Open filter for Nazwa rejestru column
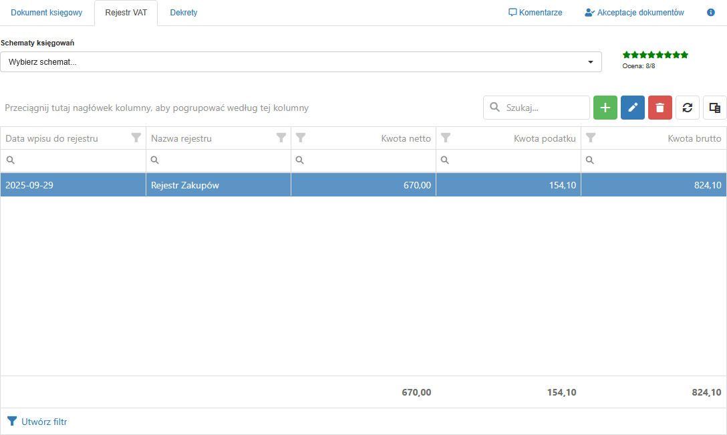This screenshot has width=727, height=435. pos(281,138)
